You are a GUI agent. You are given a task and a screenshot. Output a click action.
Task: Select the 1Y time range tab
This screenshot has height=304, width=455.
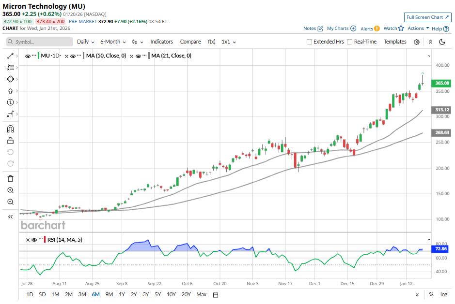[121, 294]
